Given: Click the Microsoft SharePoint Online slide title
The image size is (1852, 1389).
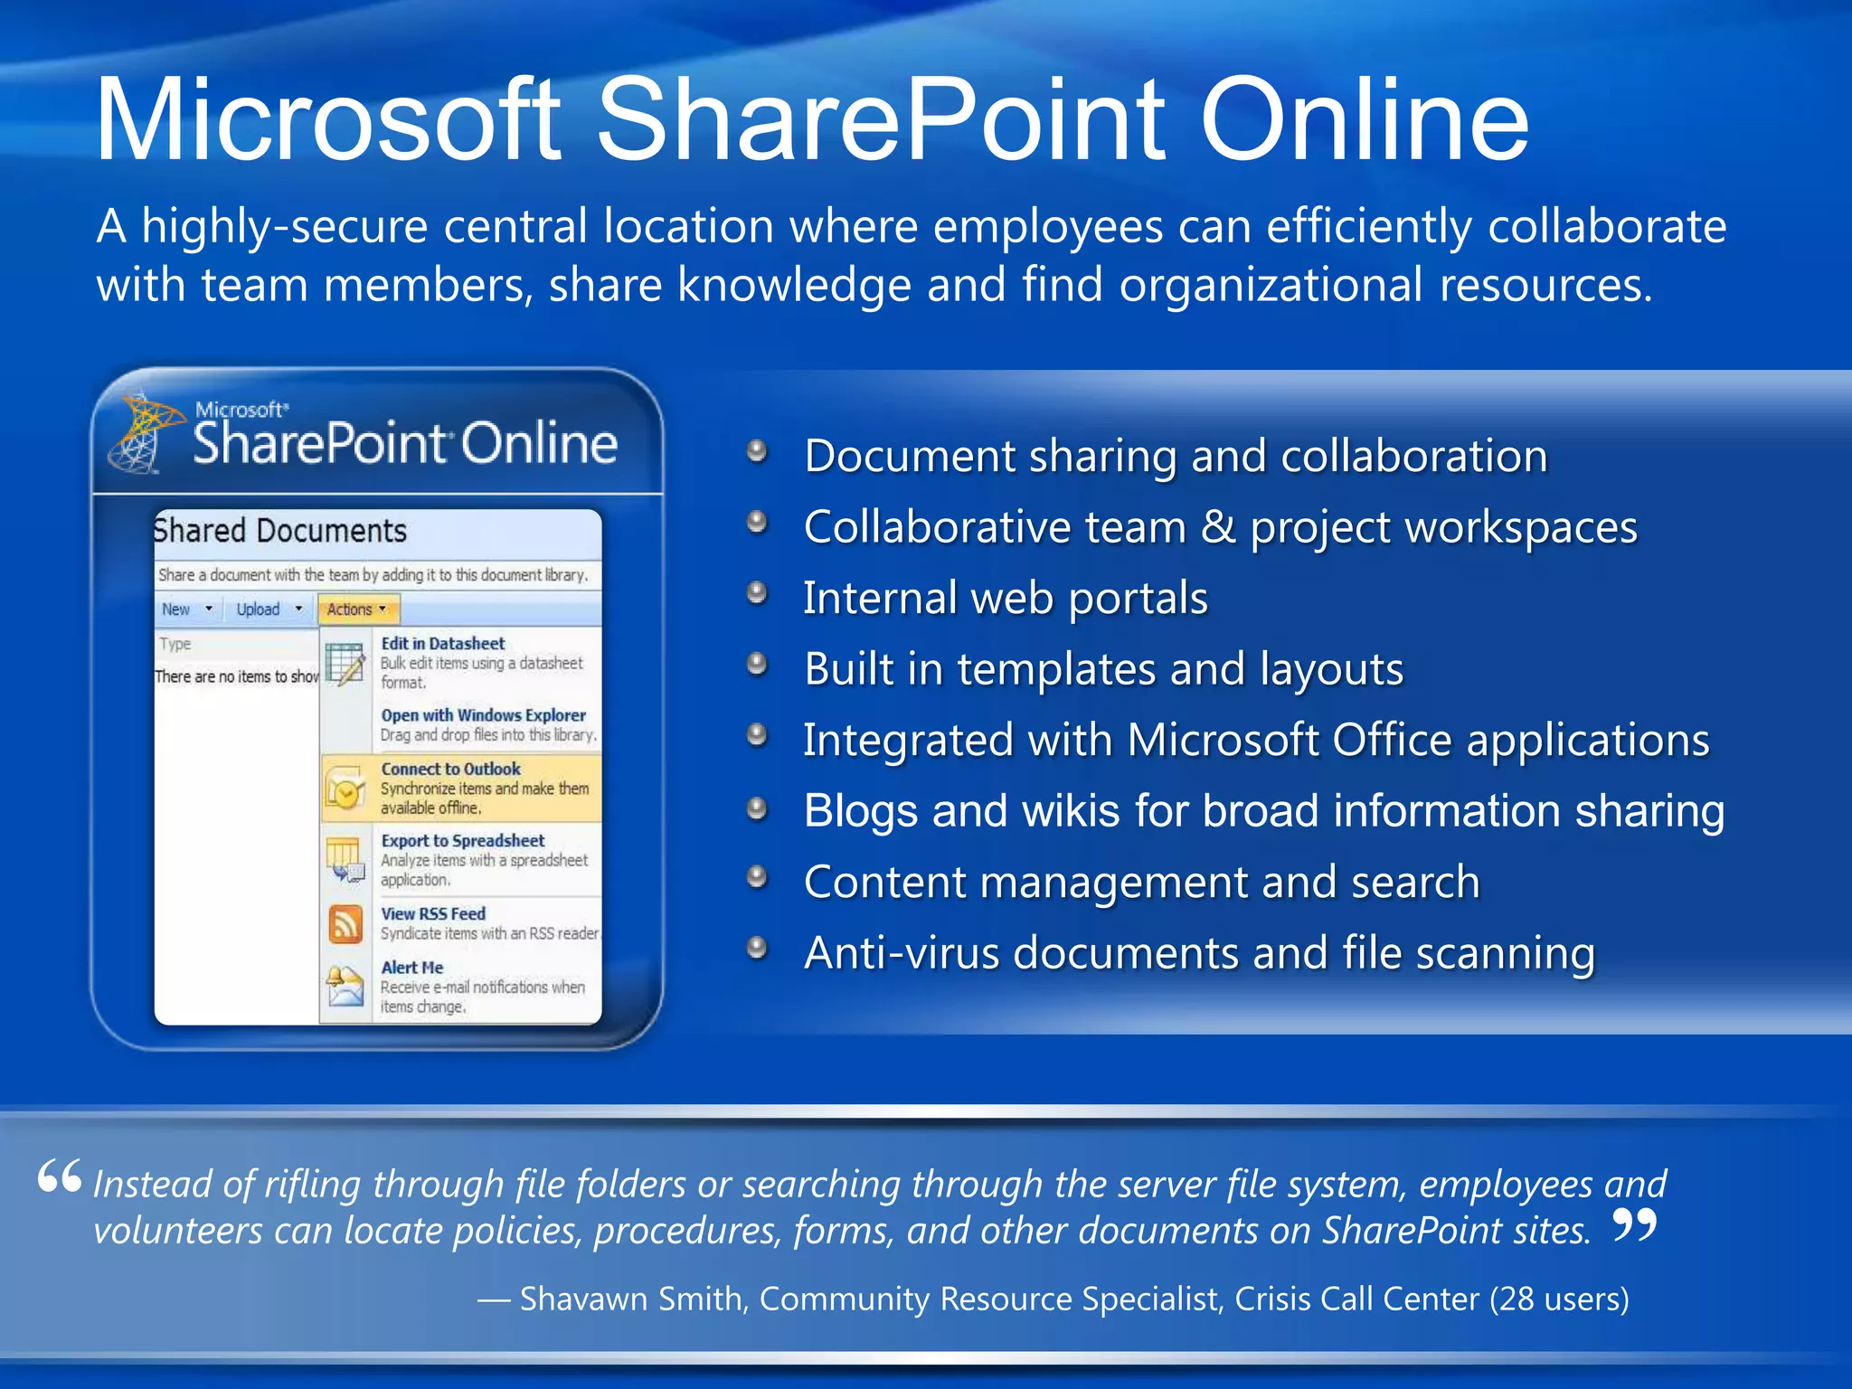Looking at the screenshot, I should (x=811, y=118).
